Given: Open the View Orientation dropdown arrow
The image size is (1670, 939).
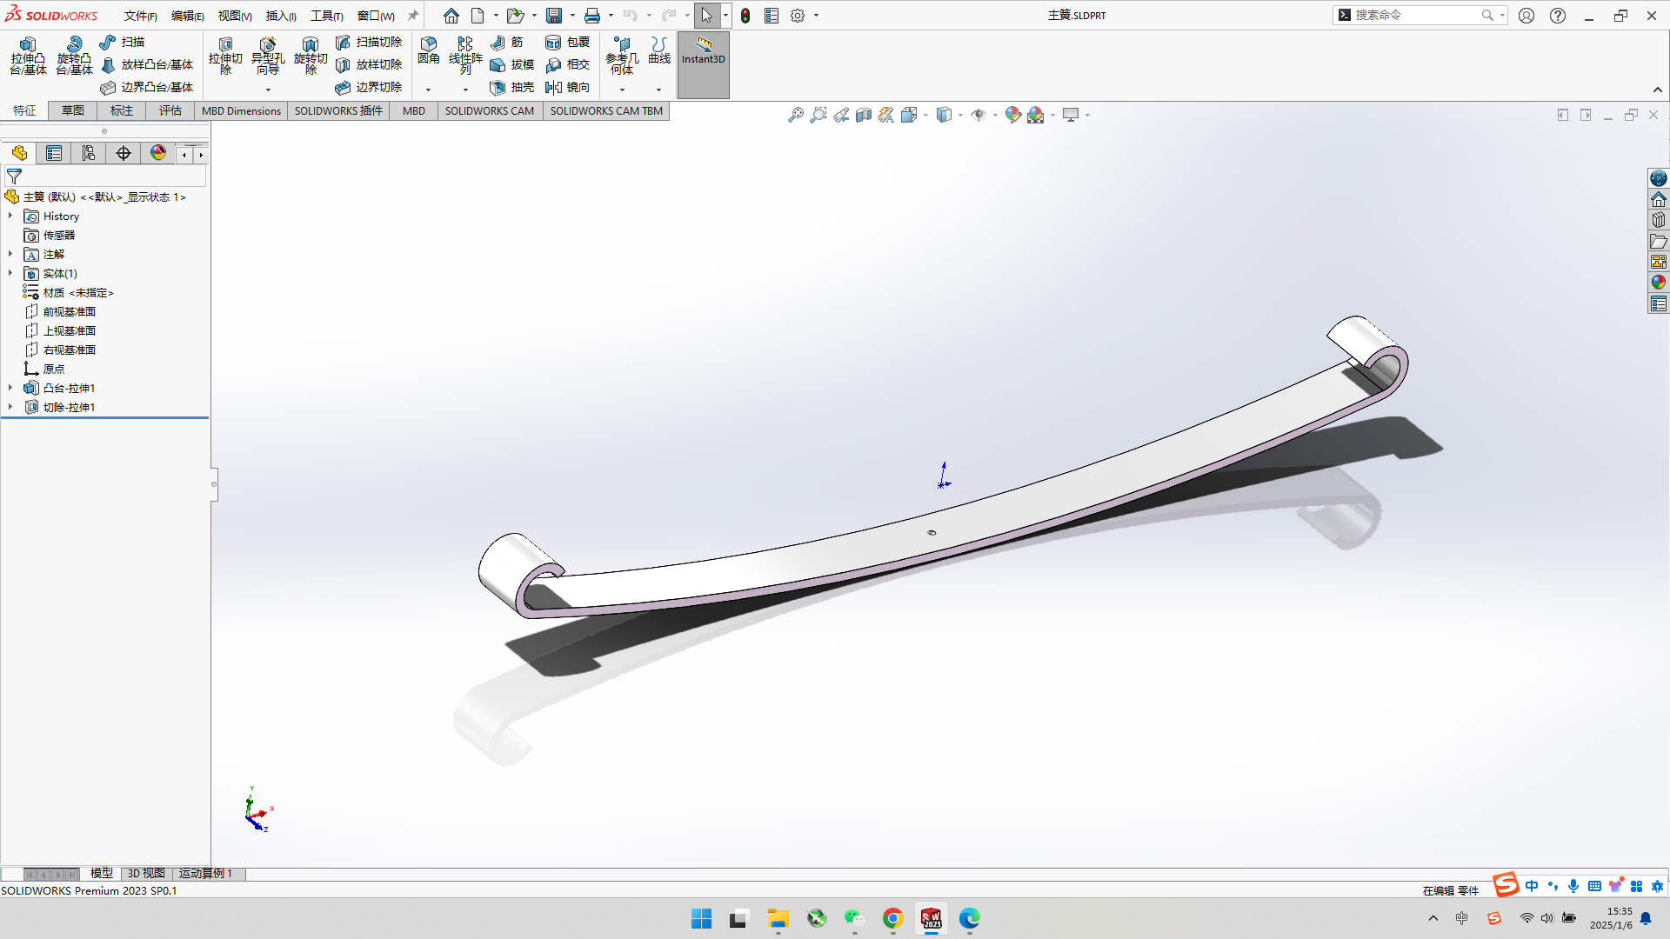Looking at the screenshot, I should [961, 114].
